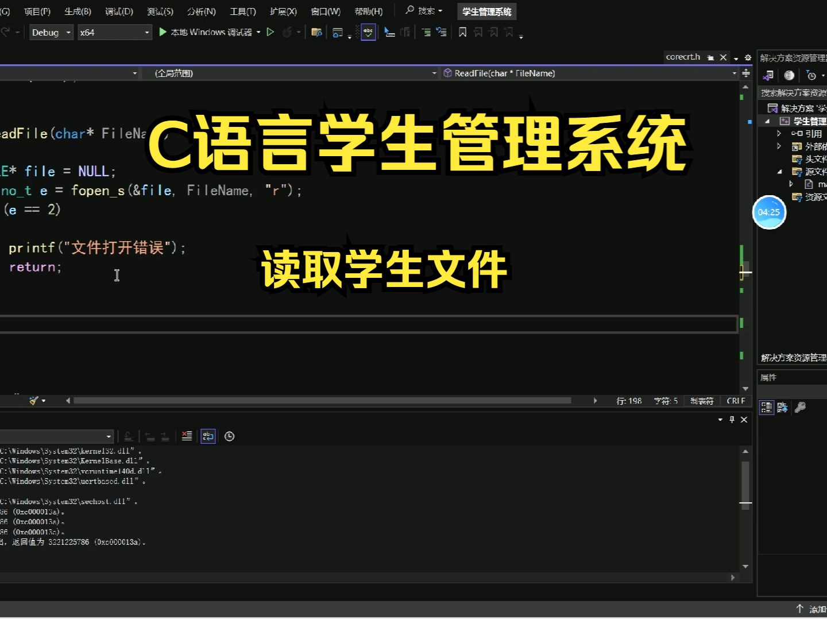This screenshot has height=620, width=827.
Task: Switch to the corecrt.h tab
Action: pyautogui.click(x=683, y=57)
